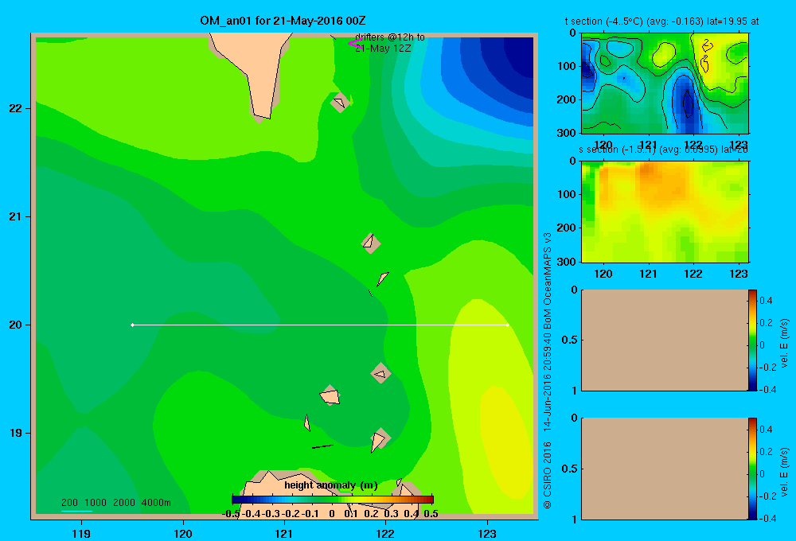796x541 pixels.
Task: Click the longitude 121 label below the main map
Action: 284,533
